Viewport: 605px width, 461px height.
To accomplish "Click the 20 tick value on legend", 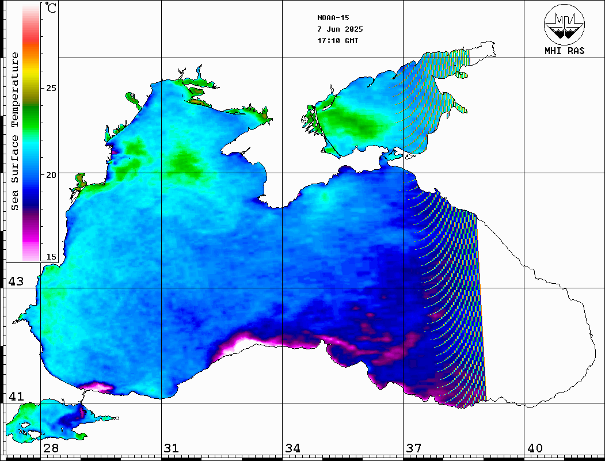I will point(51,175).
